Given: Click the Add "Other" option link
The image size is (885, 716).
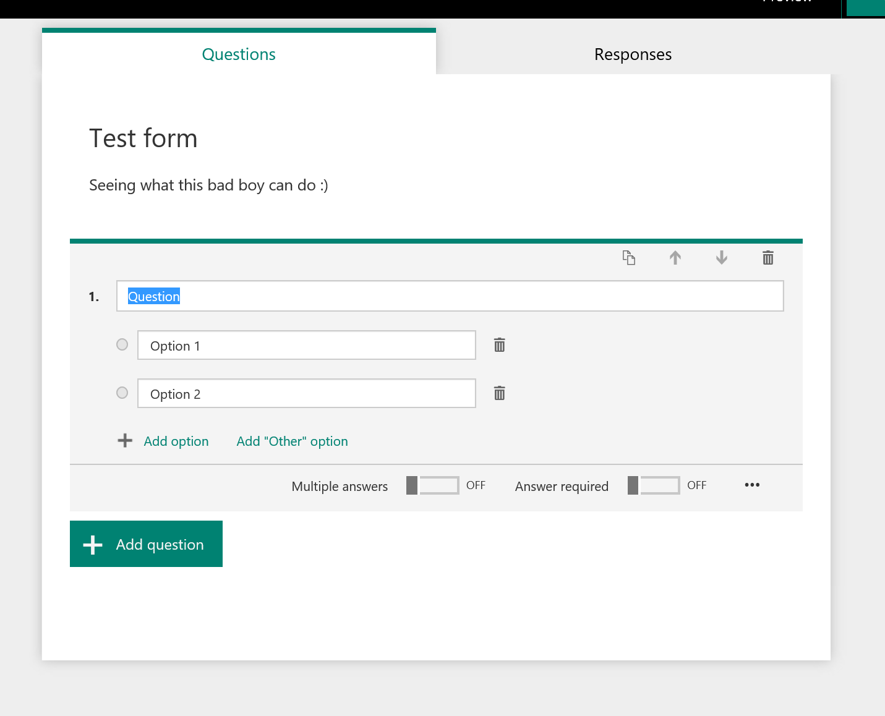Looking at the screenshot, I should tap(292, 441).
